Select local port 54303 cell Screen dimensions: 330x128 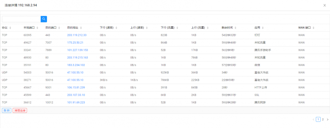pos(27,72)
